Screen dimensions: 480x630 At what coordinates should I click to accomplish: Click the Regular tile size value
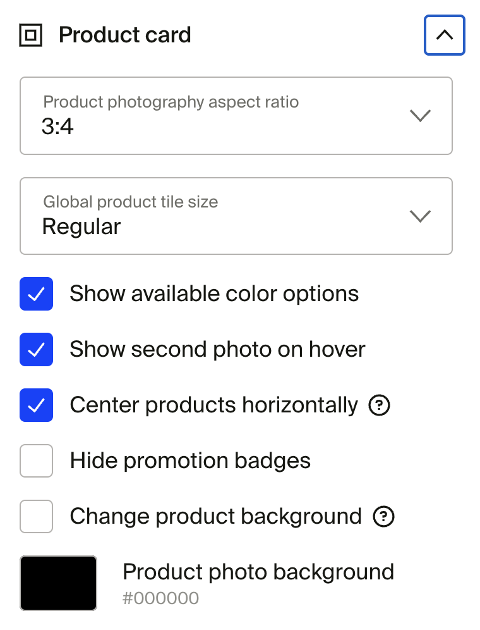tap(81, 226)
